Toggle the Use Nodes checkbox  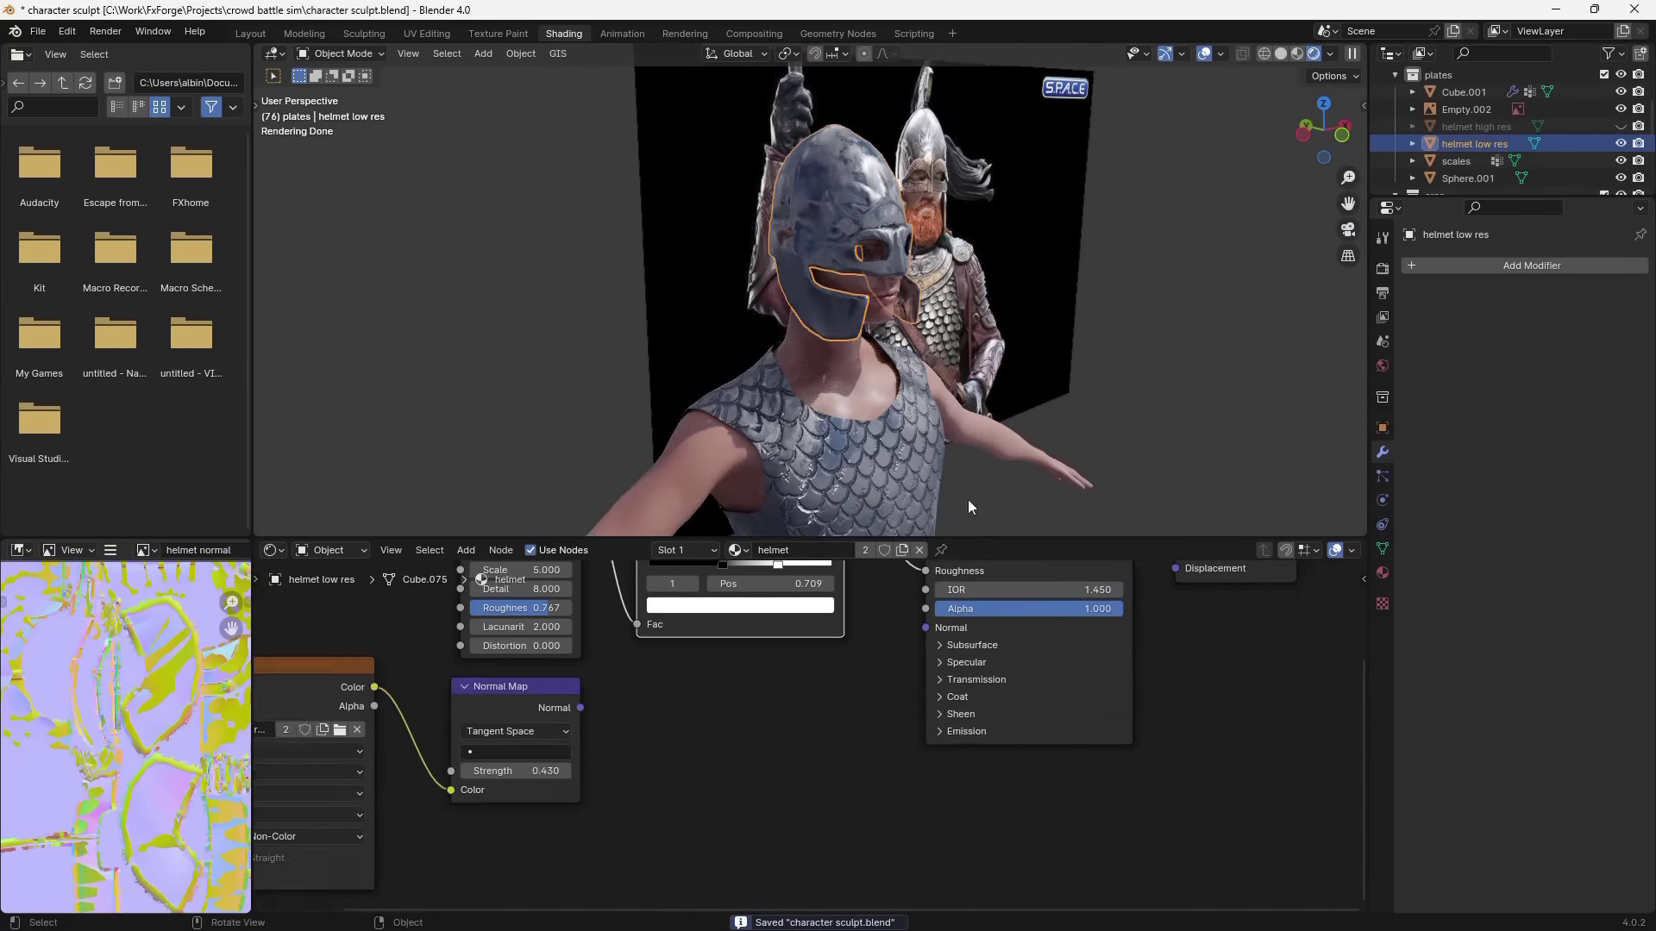pos(530,550)
